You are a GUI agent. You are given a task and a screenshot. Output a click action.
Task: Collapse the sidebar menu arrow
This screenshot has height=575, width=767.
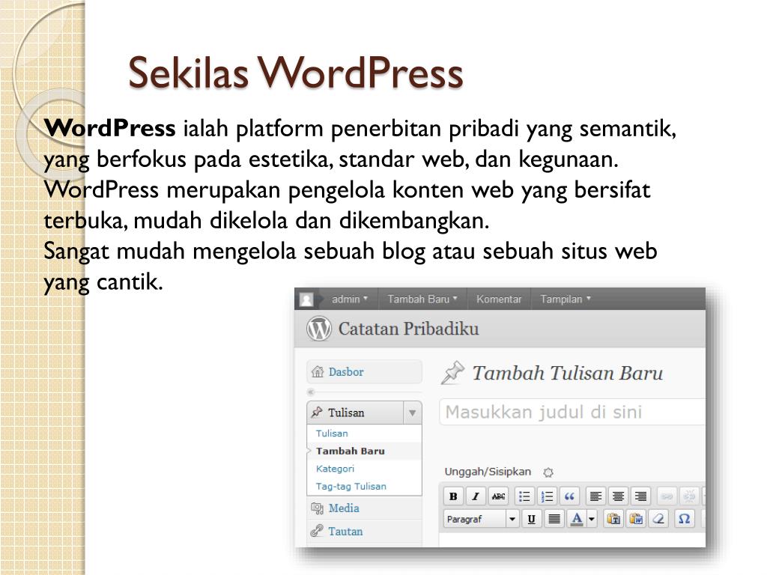[x=311, y=392]
